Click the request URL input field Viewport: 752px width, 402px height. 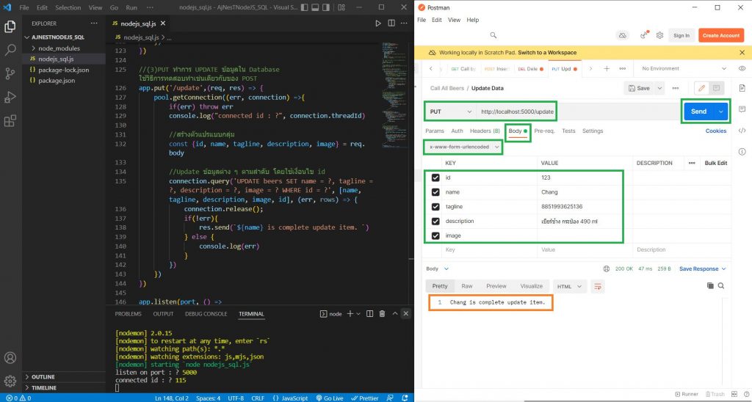coord(577,112)
